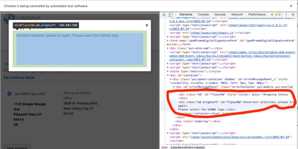Open the cartwidget.js script source link
This screenshot has width=298, height=149.
click(x=240, y=137)
